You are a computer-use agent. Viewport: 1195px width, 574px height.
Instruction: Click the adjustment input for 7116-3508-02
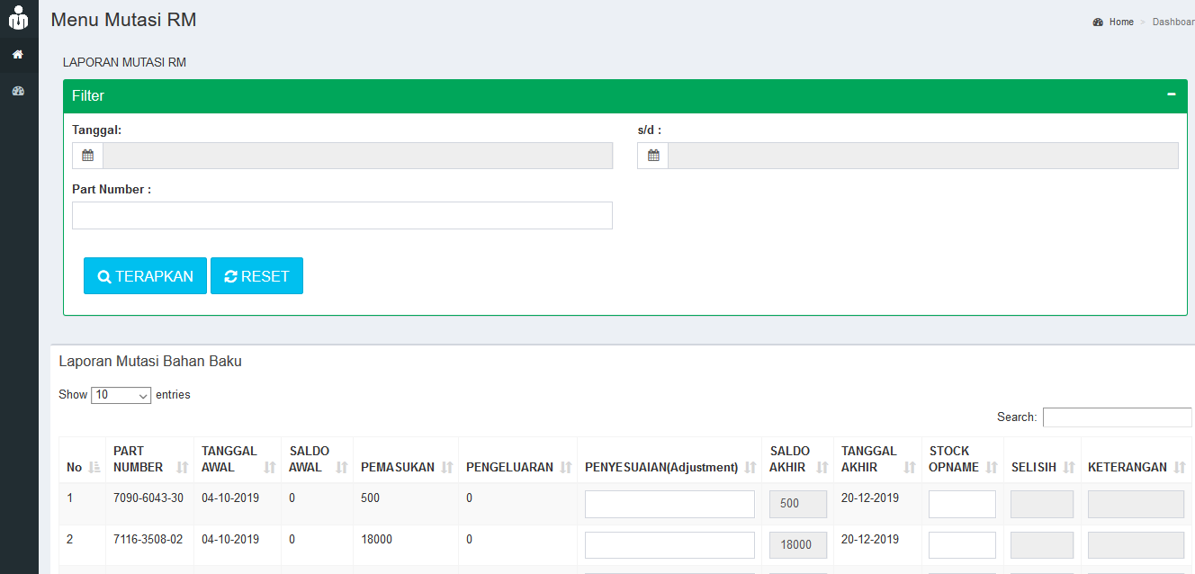point(669,545)
